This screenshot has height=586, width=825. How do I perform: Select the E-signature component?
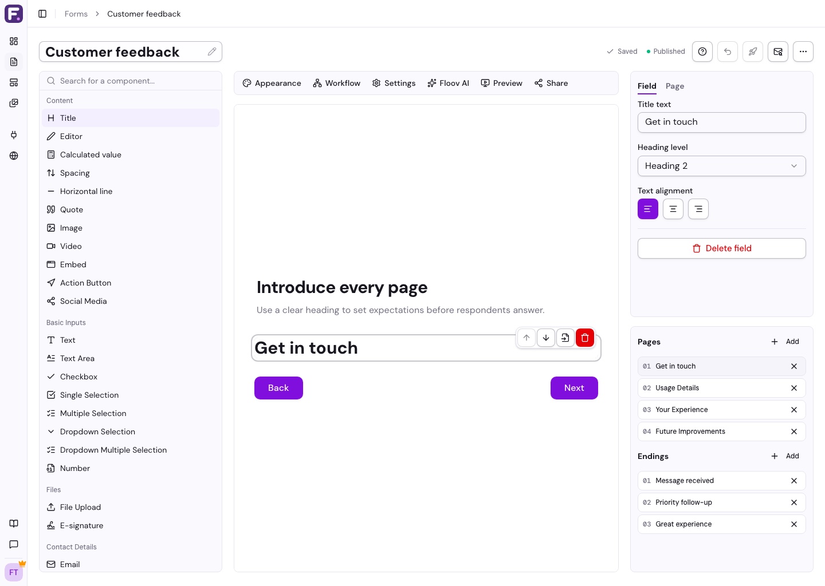(131, 525)
